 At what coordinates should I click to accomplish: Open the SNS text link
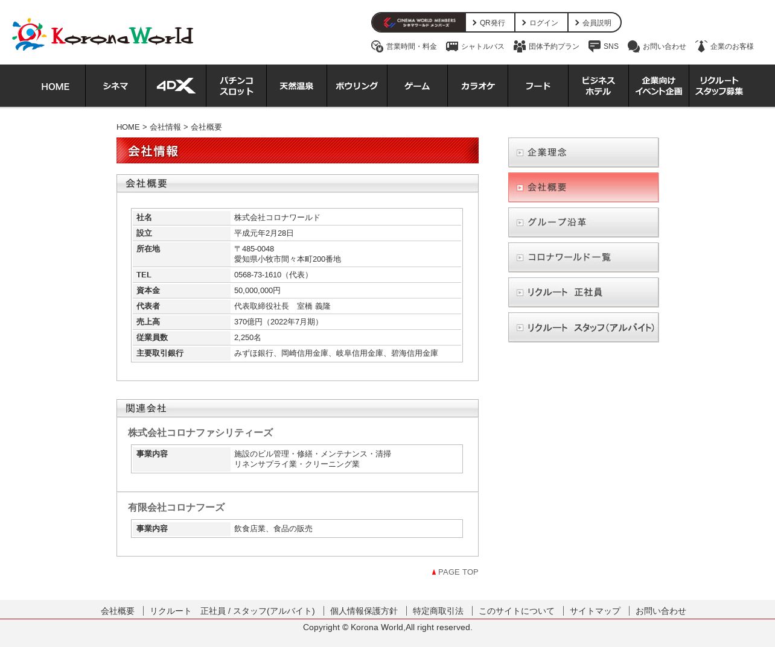click(611, 46)
